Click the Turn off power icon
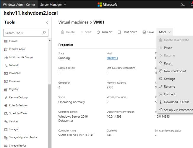 [x=98, y=32]
